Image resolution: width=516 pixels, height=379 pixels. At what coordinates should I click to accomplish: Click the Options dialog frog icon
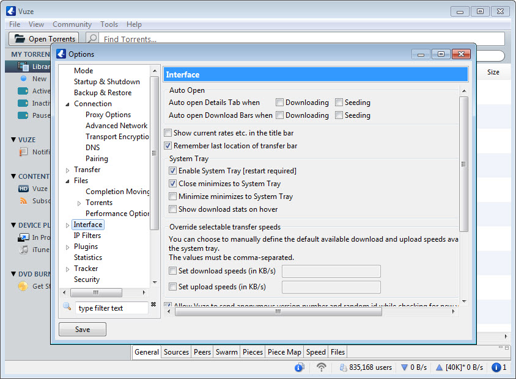[61, 54]
